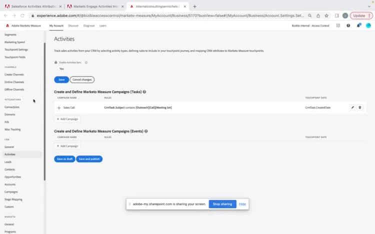This screenshot has width=375, height=234.
Task: Click help icon next to Campaigns (Events) heading
Action: [x=146, y=131]
